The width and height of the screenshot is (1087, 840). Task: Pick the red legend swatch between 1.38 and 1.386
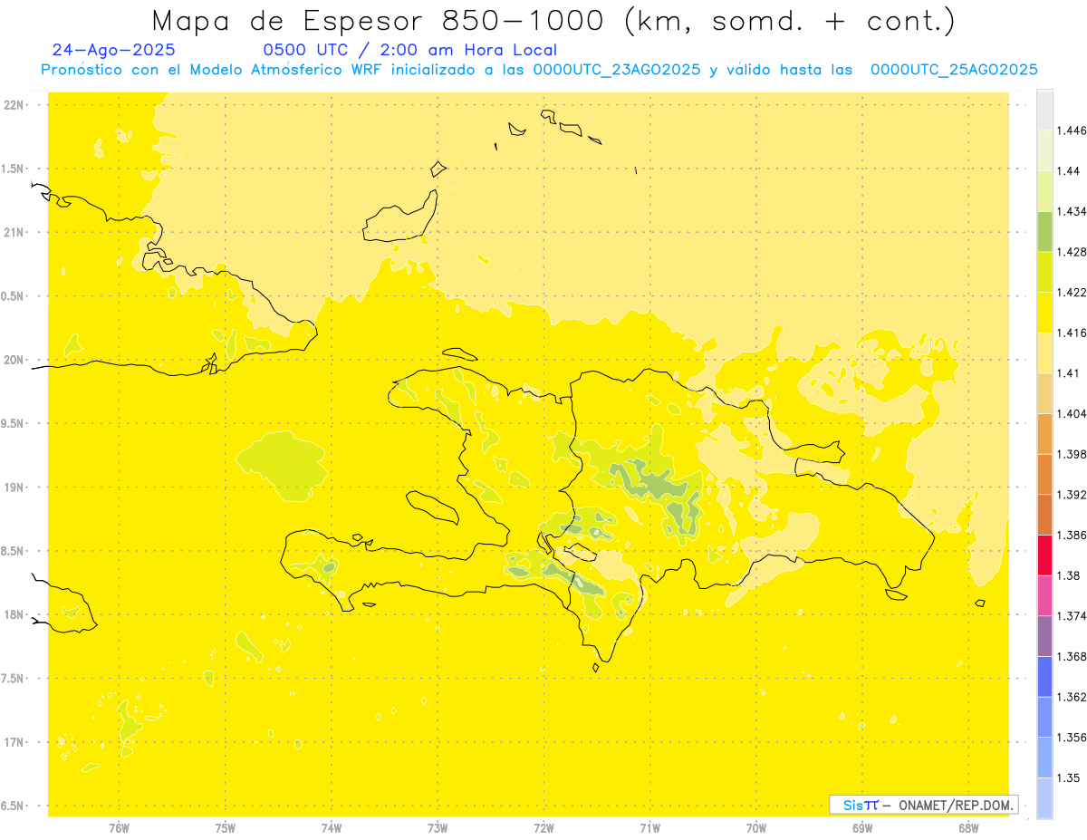click(1044, 555)
